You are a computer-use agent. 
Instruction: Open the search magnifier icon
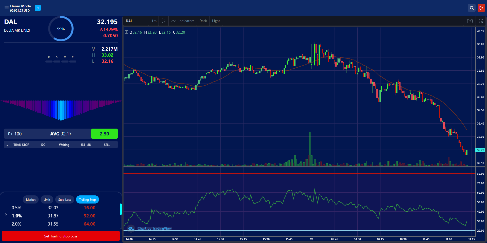[x=472, y=8]
